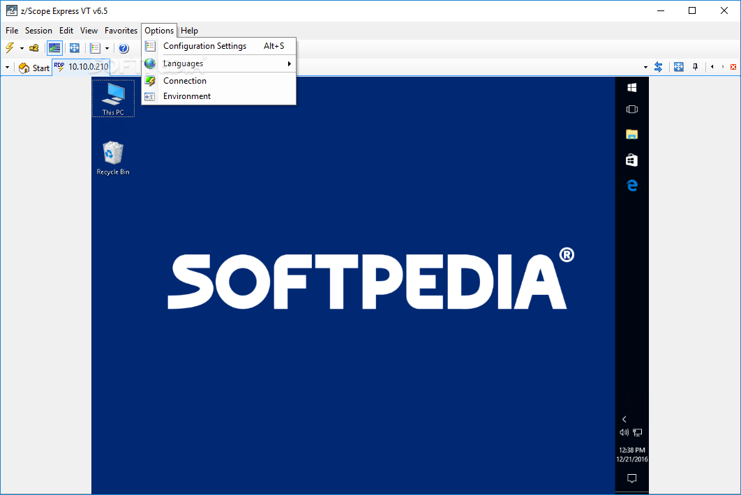
Task: Click the configuration settings list icon in the main toolbar
Action: coord(95,47)
